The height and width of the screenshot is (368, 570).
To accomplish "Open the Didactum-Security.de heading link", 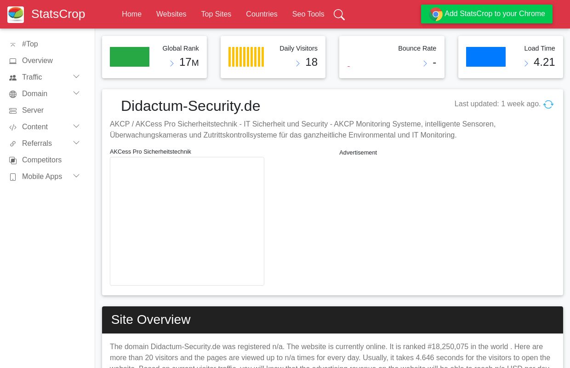I will (x=190, y=106).
